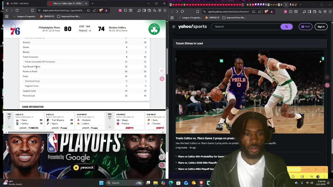The width and height of the screenshot is (333, 187).
Task: Open the Boston Celtics team link
Action: 117,28
